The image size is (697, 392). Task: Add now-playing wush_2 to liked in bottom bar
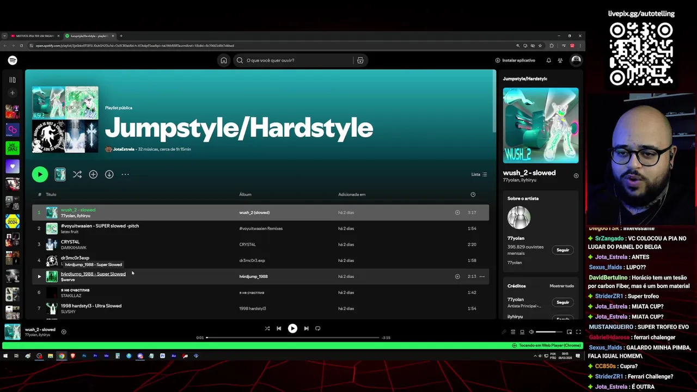pyautogui.click(x=64, y=332)
